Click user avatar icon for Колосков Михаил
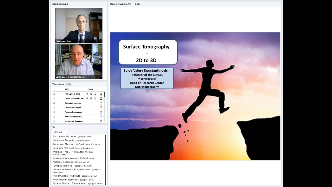 tap(101, 117)
